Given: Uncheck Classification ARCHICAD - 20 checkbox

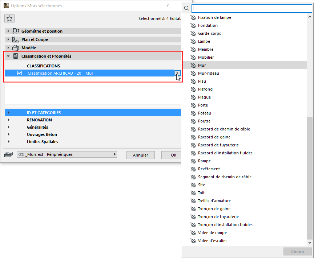Looking at the screenshot, I should click(x=20, y=73).
